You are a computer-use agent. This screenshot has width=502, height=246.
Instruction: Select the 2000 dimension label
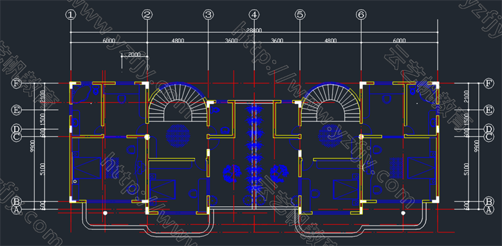pyautogui.click(x=134, y=55)
